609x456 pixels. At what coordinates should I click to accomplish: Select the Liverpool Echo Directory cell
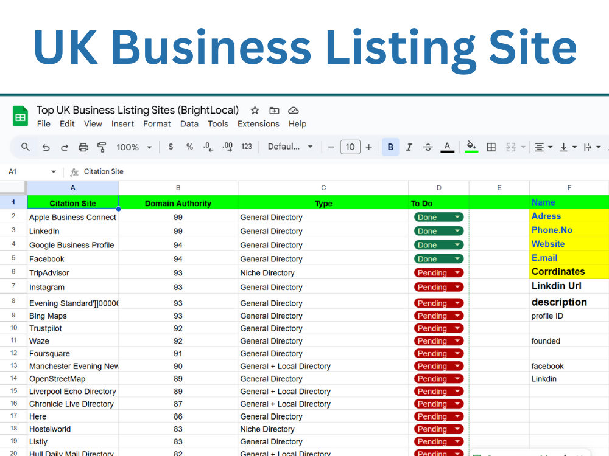(x=72, y=391)
